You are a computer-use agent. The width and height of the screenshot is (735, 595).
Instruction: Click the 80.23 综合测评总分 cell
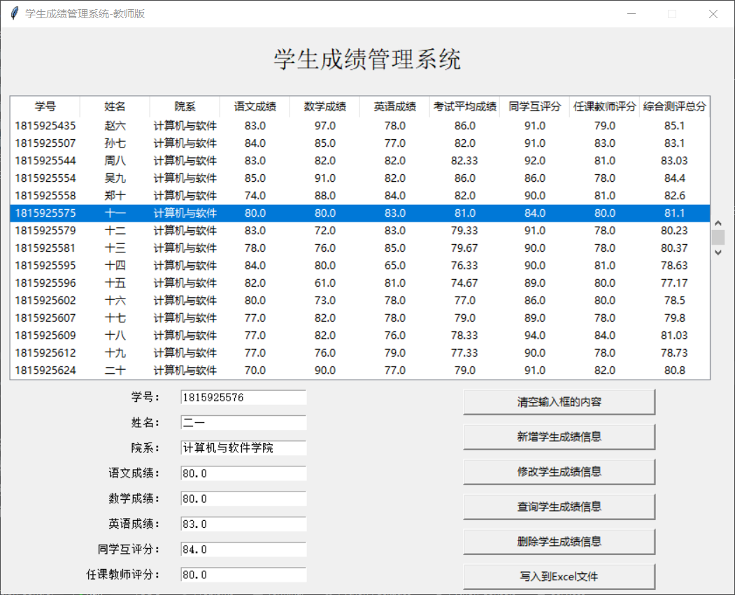[674, 231]
